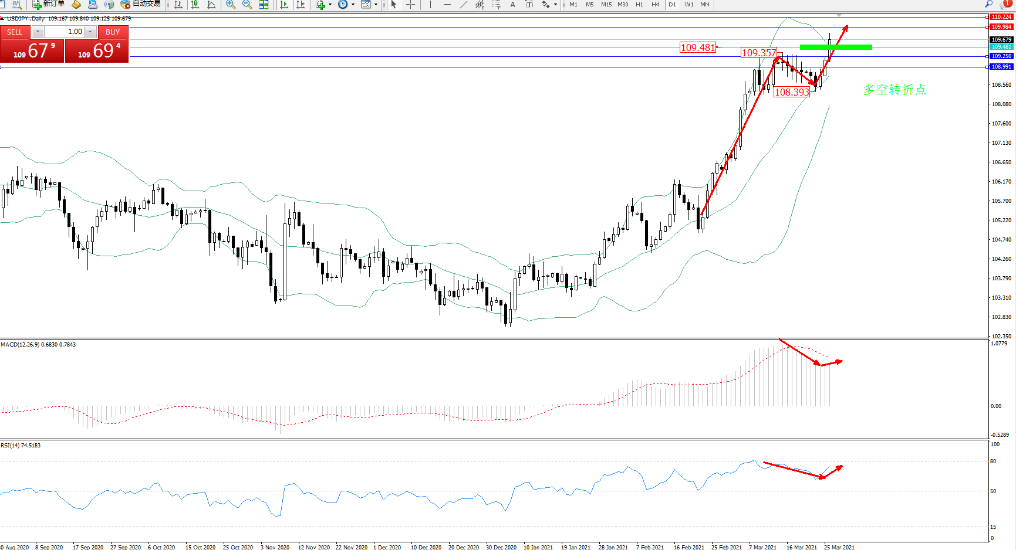This screenshot has width=1016, height=550.
Task: Expand the arrows objects dropdown
Action: click(x=555, y=5)
